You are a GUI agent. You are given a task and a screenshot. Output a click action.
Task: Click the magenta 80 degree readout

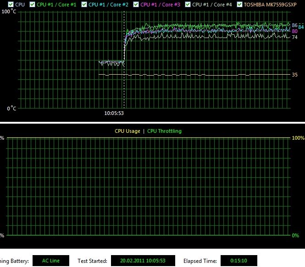click(294, 31)
